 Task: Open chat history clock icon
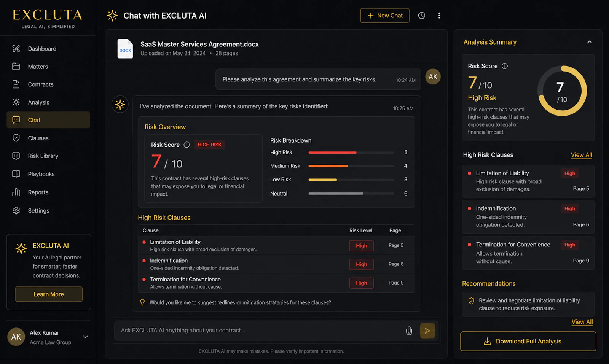click(x=422, y=16)
